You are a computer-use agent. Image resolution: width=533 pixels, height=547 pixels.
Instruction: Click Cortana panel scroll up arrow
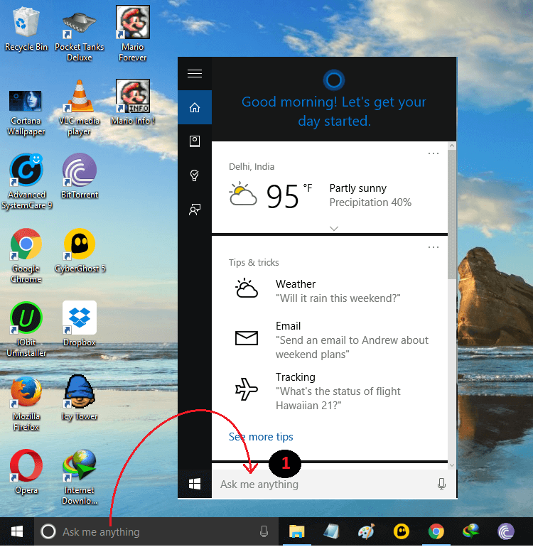pyautogui.click(x=452, y=146)
